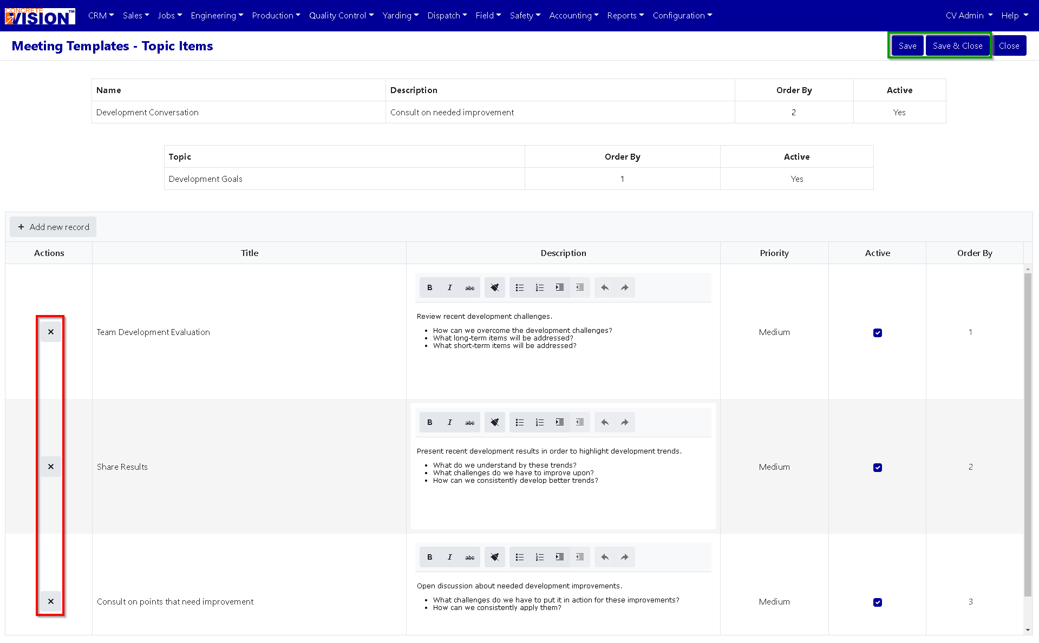This screenshot has width=1039, height=643.
Task: Click Bold in Share Results editor
Action: tap(430, 422)
